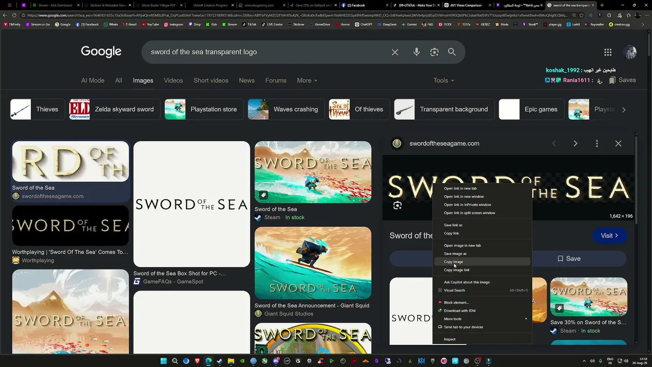The width and height of the screenshot is (652, 367).
Task: Switch to the Short videos tab
Action: [x=211, y=81]
